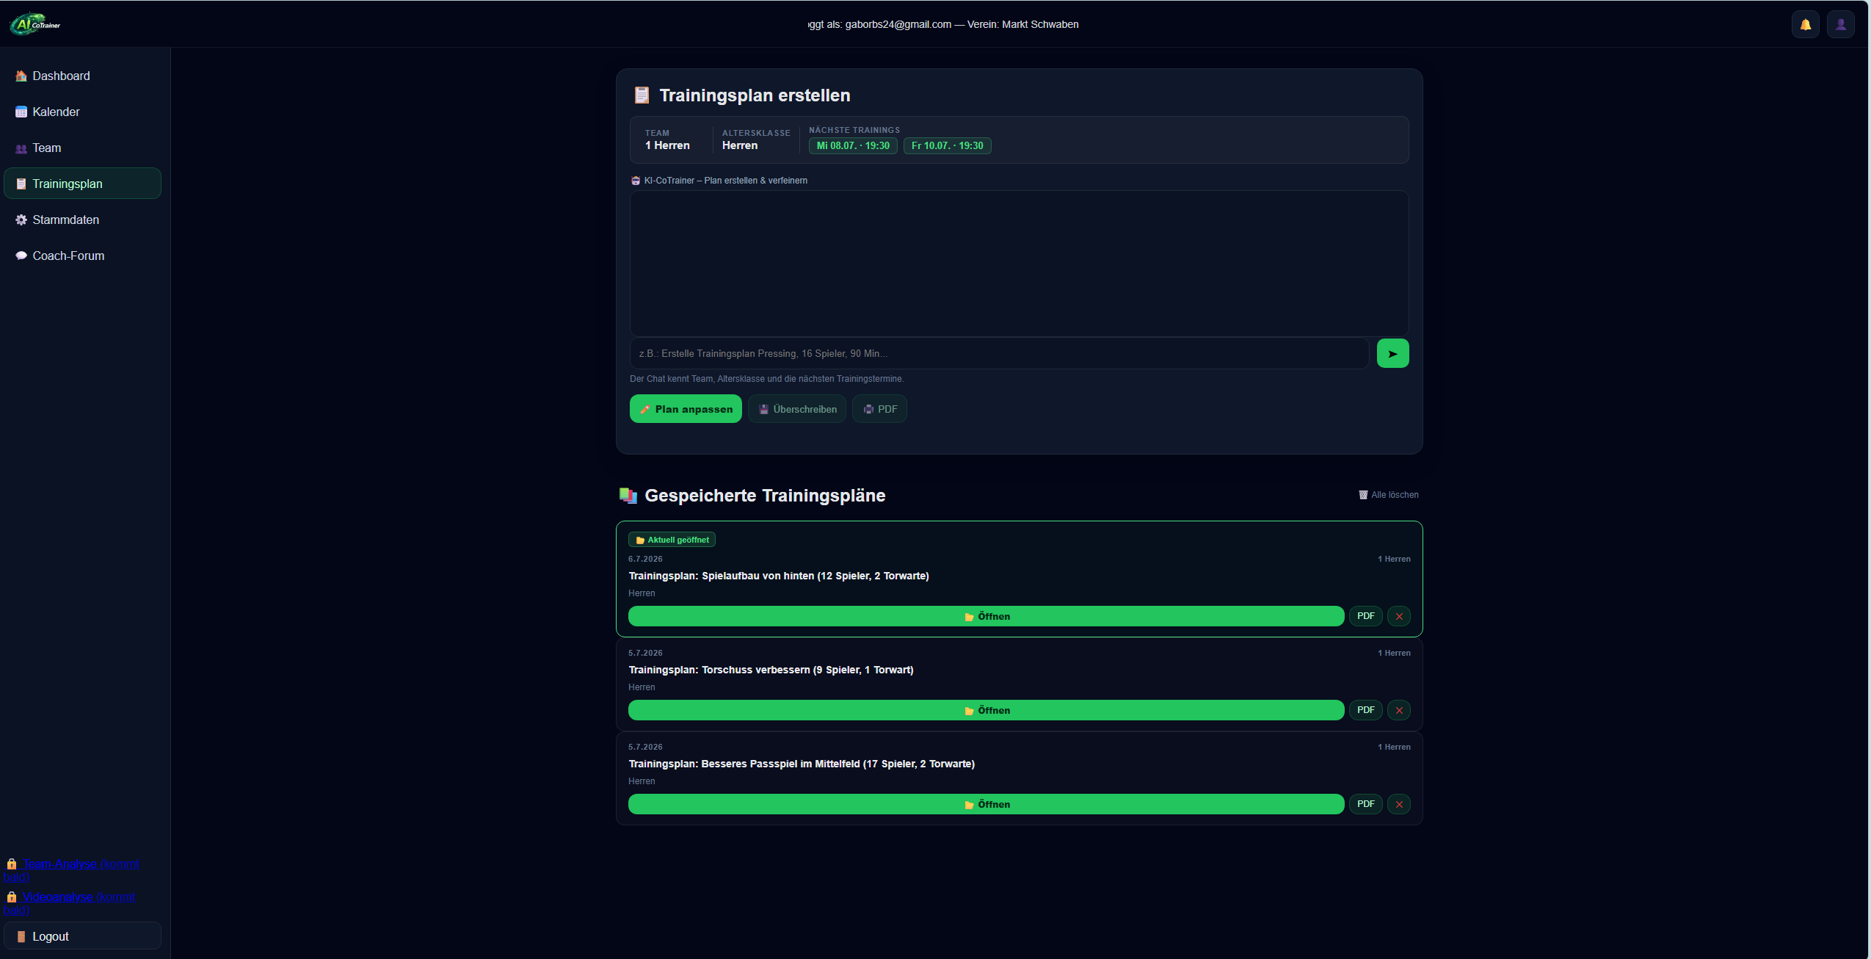This screenshot has height=959, width=1871.
Task: Delete the Besseres Passspiel im Mittelfeld plan
Action: pyautogui.click(x=1398, y=804)
